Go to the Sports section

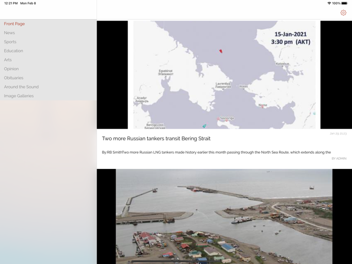tap(10, 42)
